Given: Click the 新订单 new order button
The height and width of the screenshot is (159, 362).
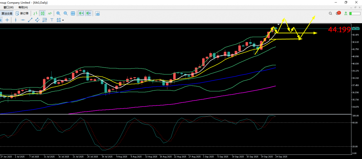Looking at the screenshot, I should pos(22,14).
